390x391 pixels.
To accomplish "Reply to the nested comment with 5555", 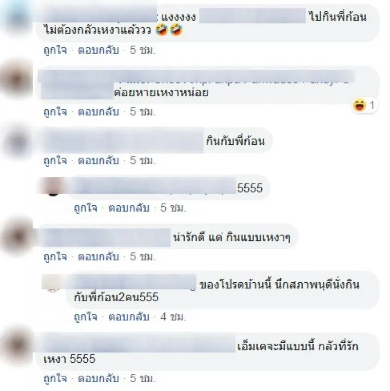I will (129, 208).
